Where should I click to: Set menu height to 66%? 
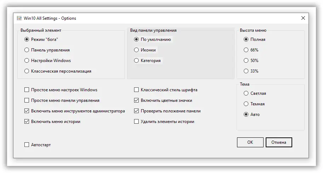(246, 50)
